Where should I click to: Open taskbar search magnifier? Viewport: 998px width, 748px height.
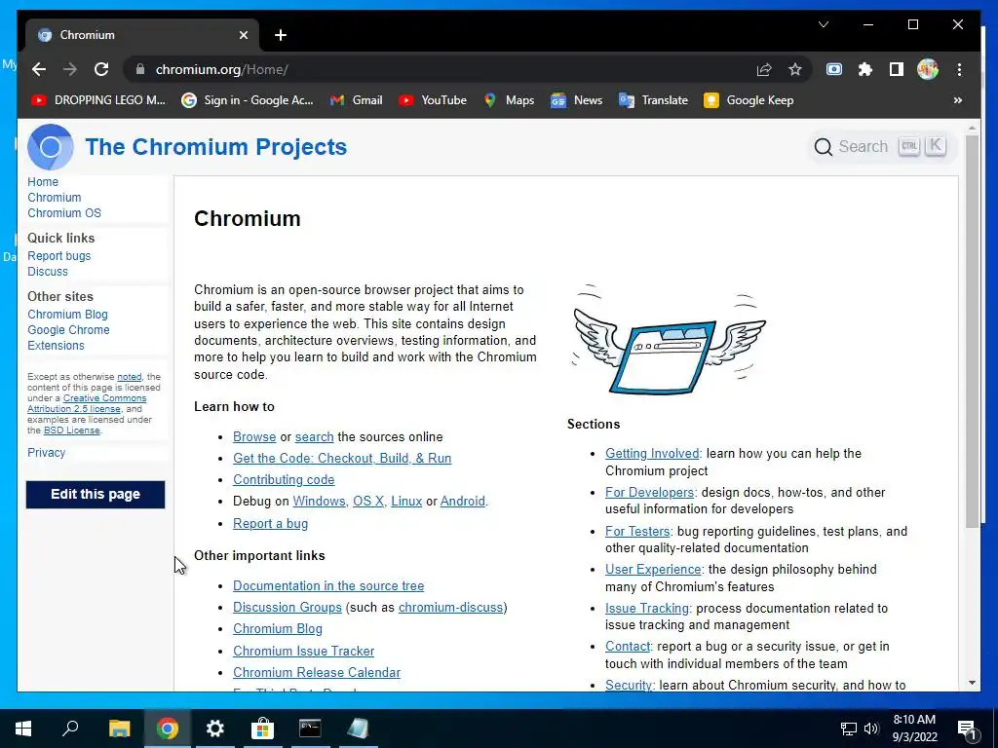tap(70, 729)
